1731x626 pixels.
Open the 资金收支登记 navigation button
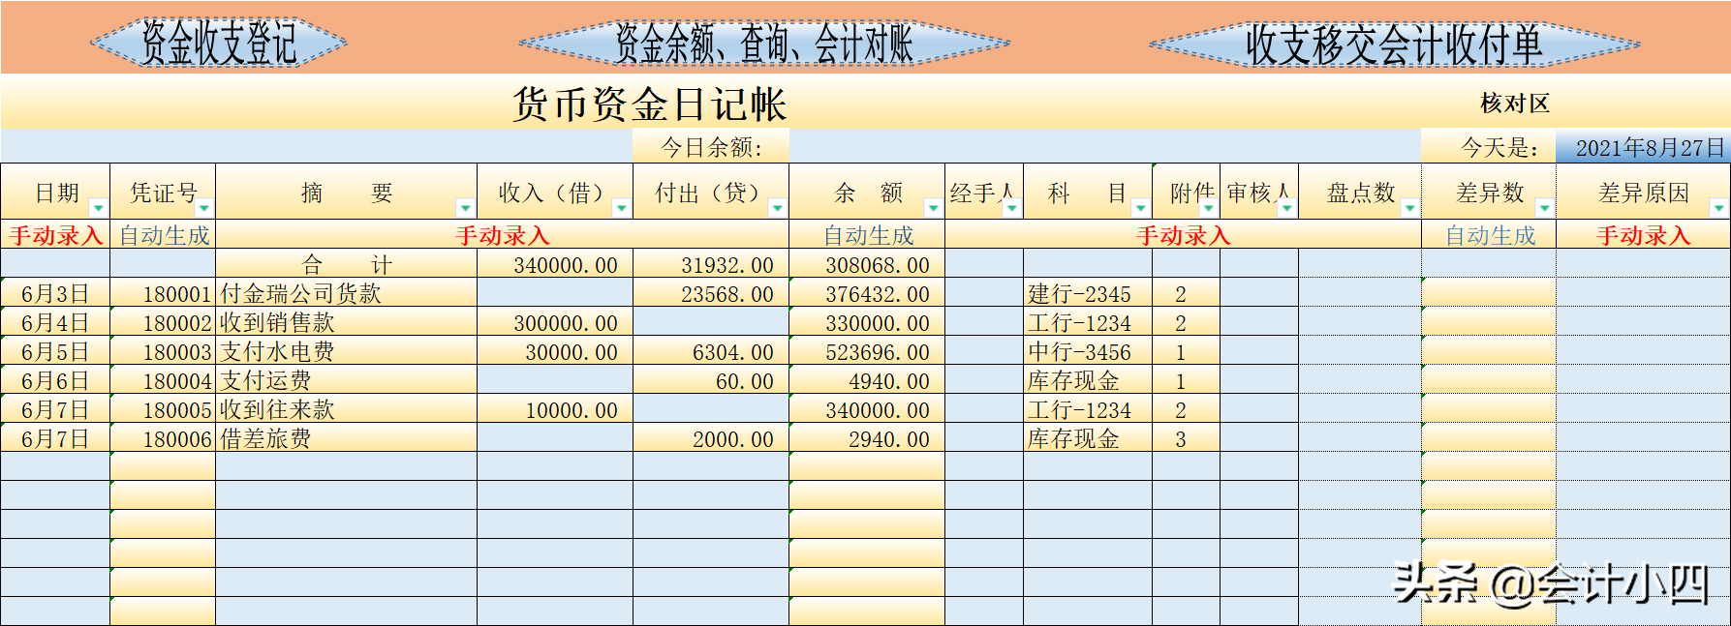click(219, 43)
